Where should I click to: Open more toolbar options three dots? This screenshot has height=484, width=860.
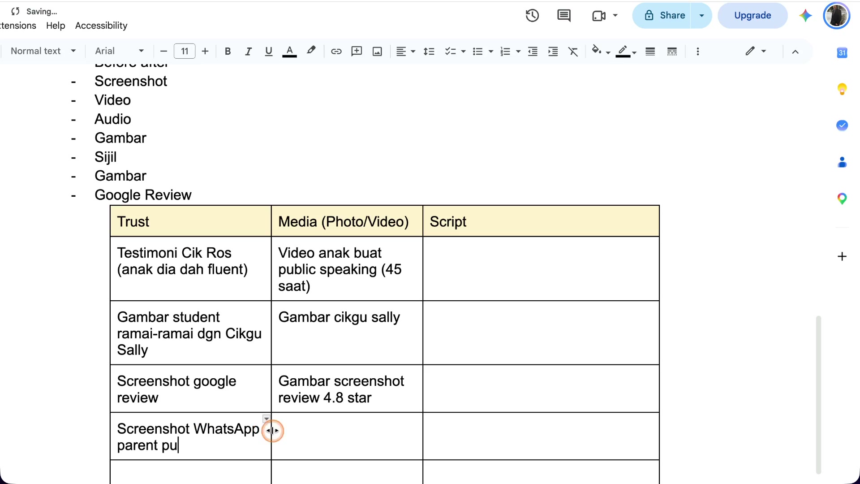click(x=698, y=52)
